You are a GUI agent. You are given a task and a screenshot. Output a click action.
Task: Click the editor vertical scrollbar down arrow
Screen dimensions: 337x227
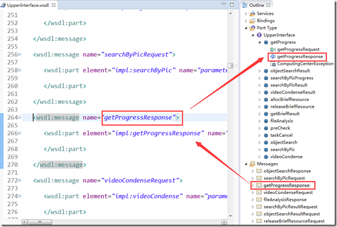[x=231, y=216]
